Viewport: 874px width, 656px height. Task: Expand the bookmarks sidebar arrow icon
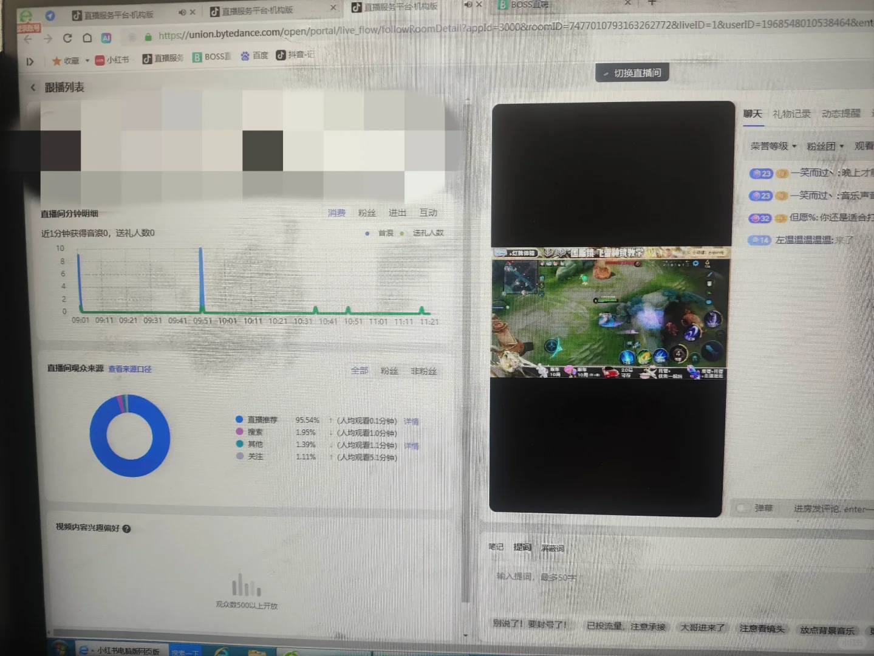click(x=30, y=61)
